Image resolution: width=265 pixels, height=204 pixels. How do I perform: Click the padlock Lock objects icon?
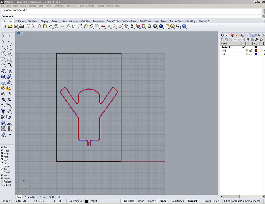pyautogui.click(x=132, y=26)
